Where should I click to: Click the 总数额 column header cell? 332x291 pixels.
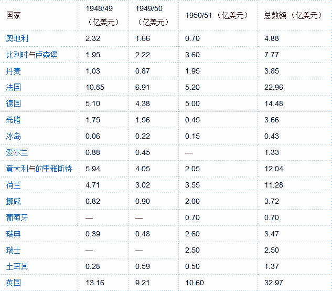pos(293,15)
